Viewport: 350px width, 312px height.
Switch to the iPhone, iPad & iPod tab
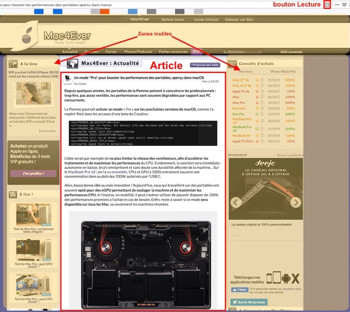[283, 72]
